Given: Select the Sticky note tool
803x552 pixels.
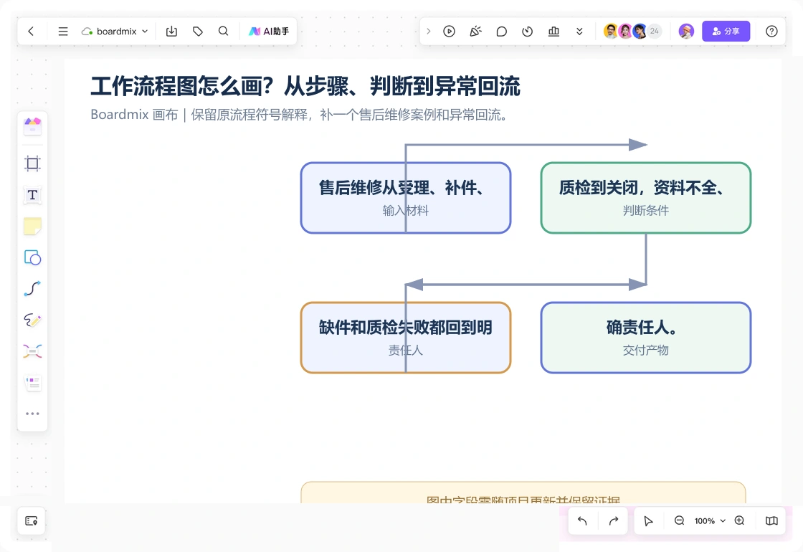Looking at the screenshot, I should [32, 227].
